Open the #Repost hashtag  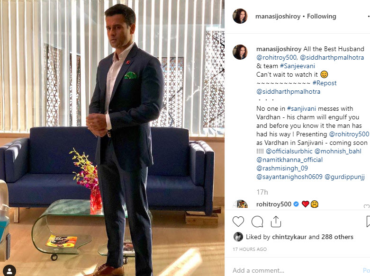click(x=325, y=83)
